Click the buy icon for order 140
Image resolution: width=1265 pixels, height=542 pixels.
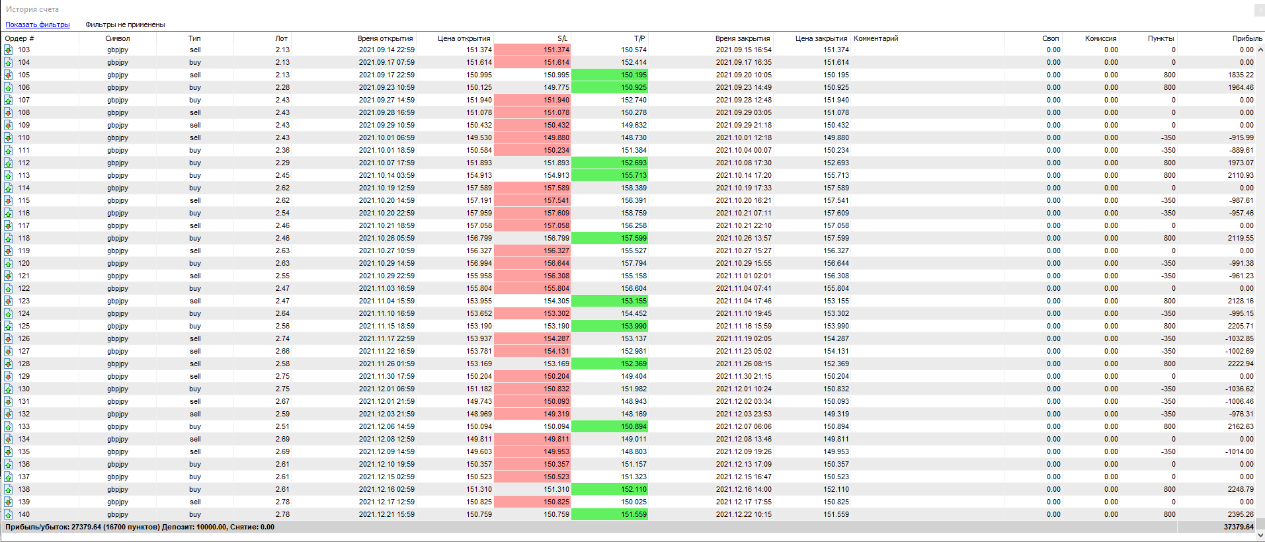[x=9, y=515]
